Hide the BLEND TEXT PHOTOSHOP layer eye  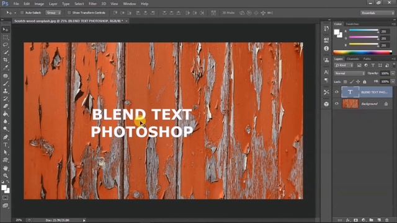[336, 92]
